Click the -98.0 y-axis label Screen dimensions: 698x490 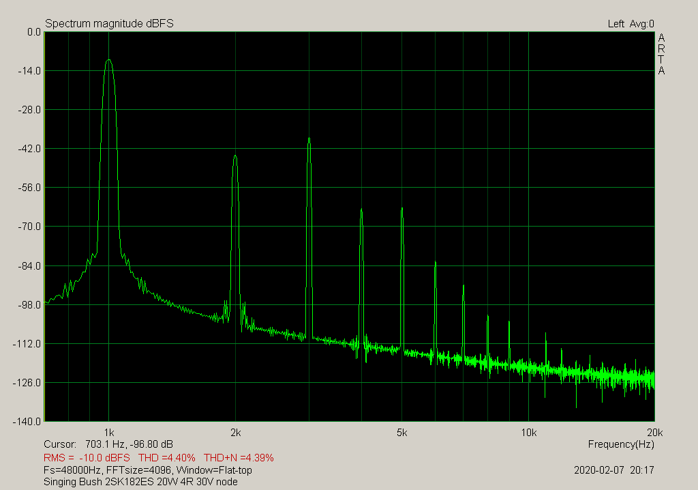29,305
